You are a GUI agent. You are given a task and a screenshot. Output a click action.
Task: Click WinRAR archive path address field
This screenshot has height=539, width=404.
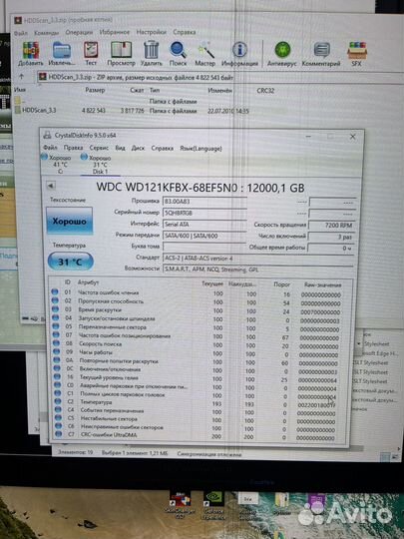point(219,77)
